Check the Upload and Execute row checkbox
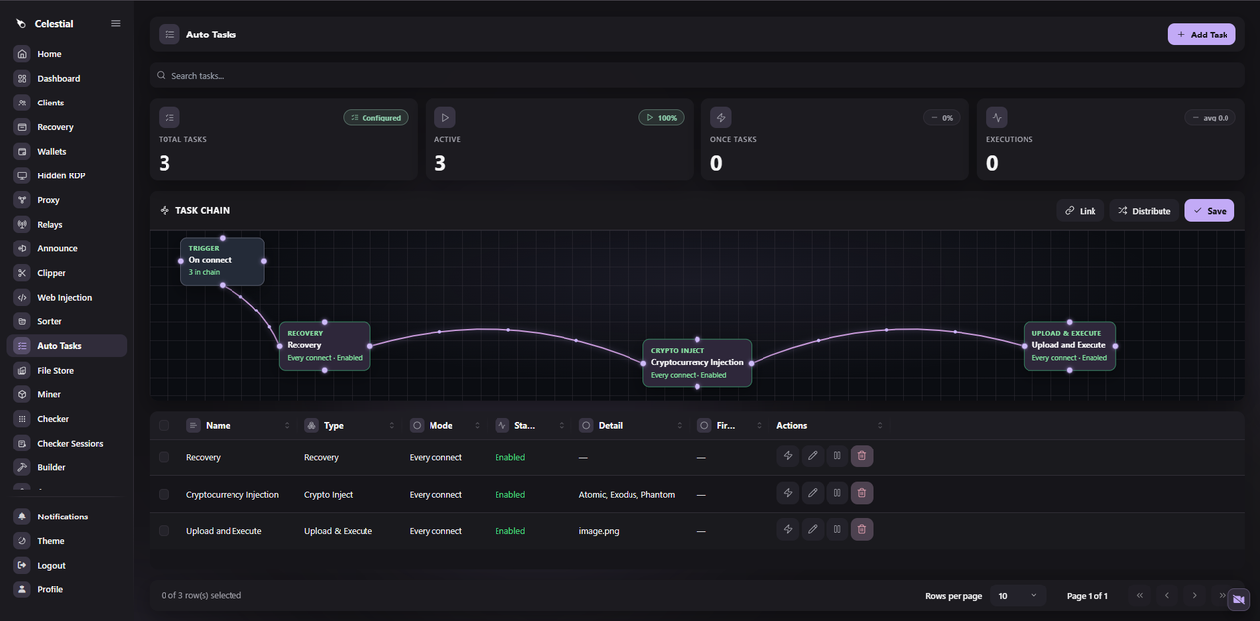The height and width of the screenshot is (621, 1260). (x=164, y=530)
